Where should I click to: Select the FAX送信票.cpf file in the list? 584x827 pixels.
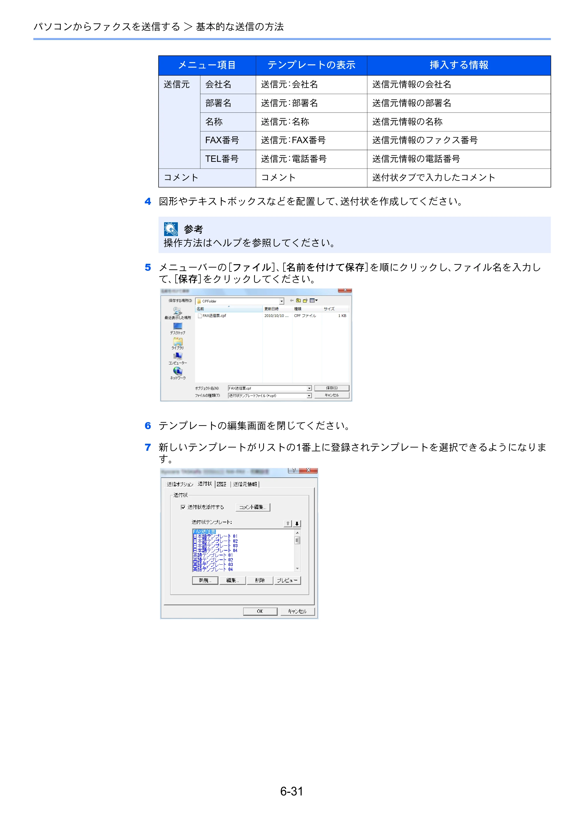pos(212,315)
